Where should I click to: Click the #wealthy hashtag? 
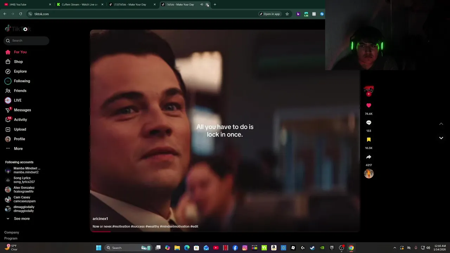pos(152,227)
